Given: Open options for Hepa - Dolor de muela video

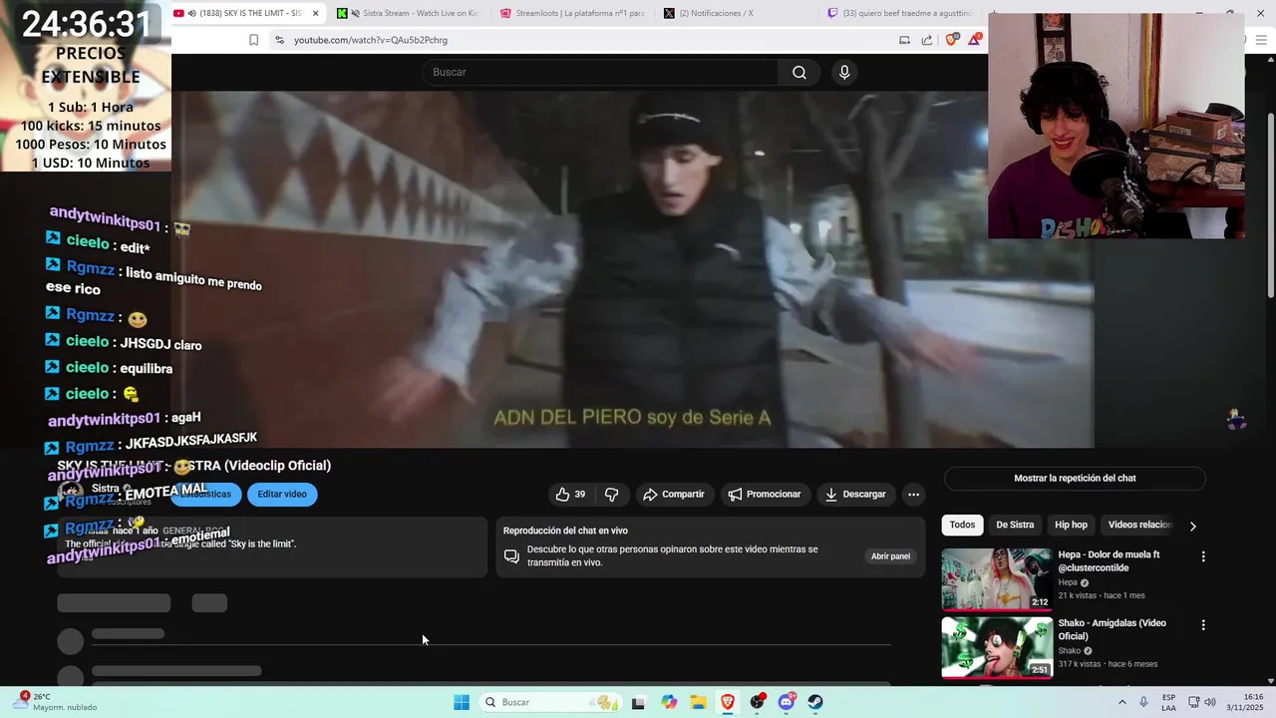Looking at the screenshot, I should tap(1203, 556).
